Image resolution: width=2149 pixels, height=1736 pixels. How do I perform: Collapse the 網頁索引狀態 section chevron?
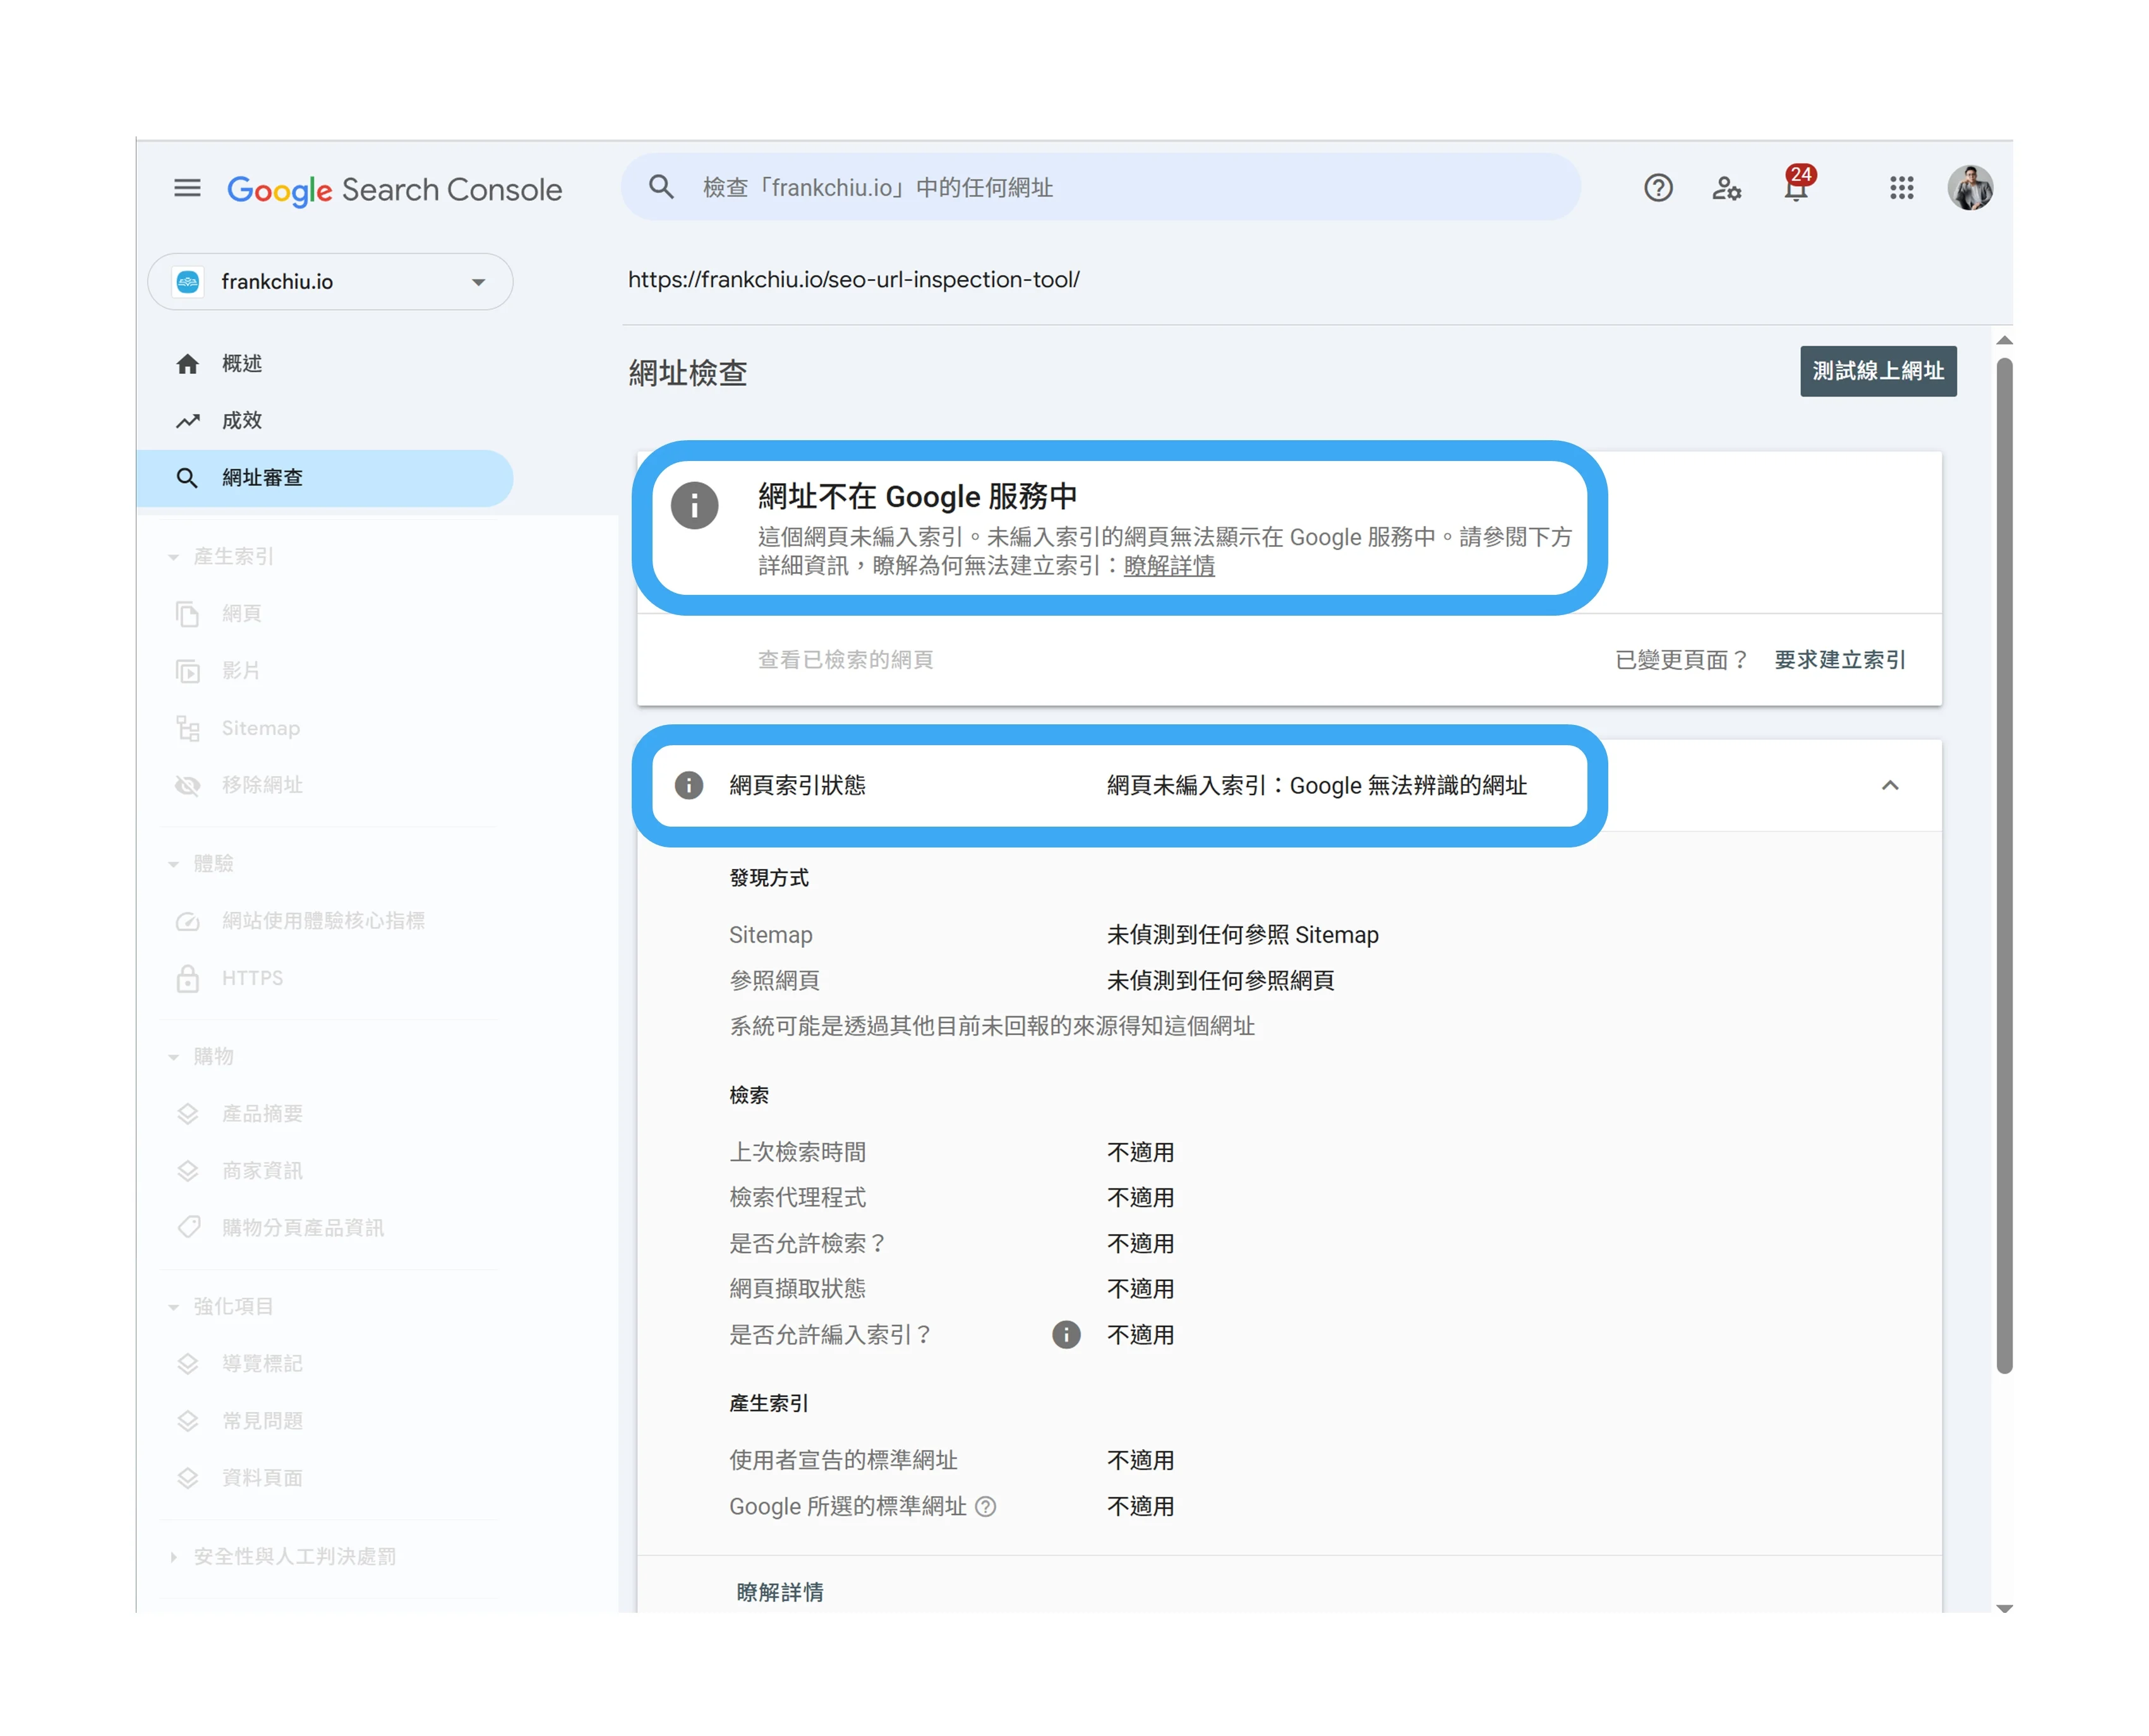(1890, 786)
